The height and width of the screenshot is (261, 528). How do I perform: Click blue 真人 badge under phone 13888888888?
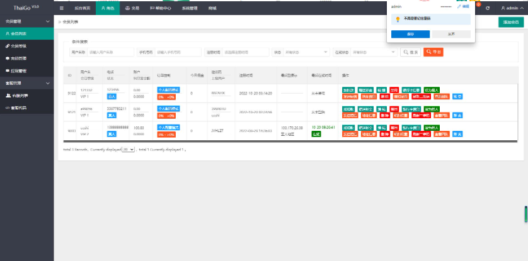[x=112, y=134]
